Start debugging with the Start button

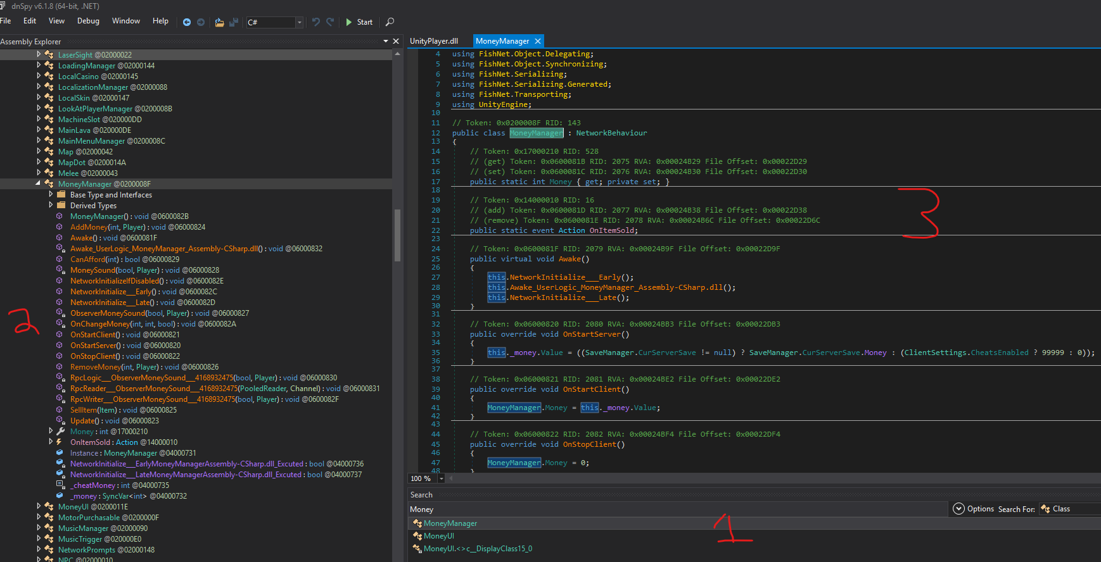tap(359, 22)
